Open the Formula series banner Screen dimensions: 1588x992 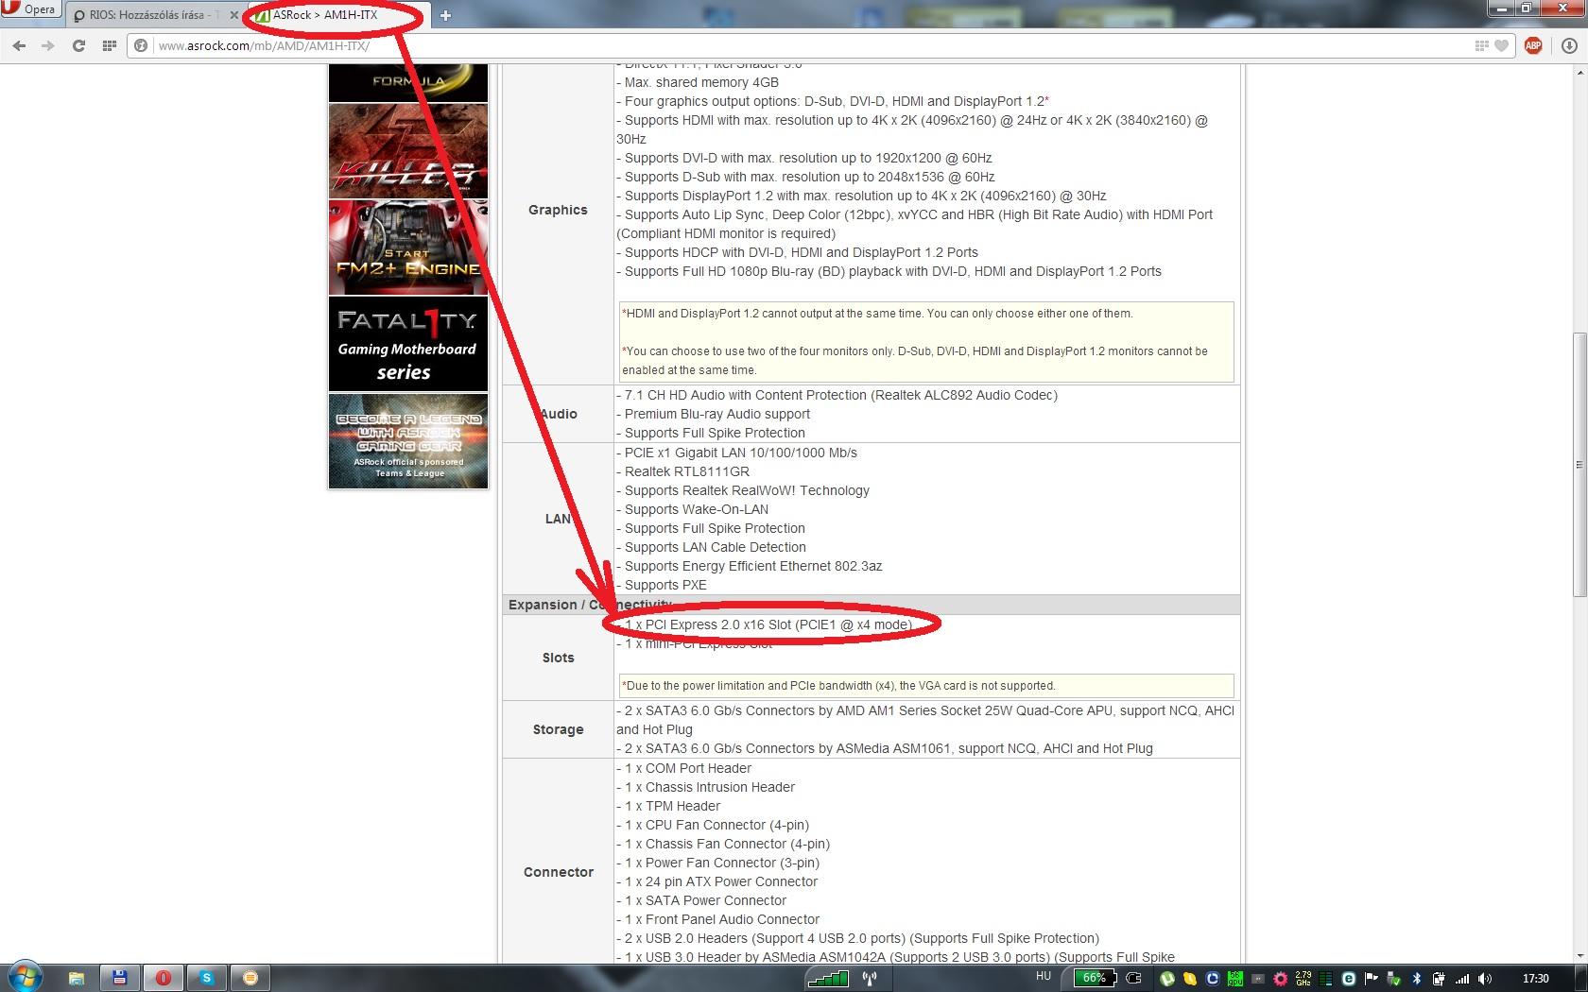pos(408,83)
